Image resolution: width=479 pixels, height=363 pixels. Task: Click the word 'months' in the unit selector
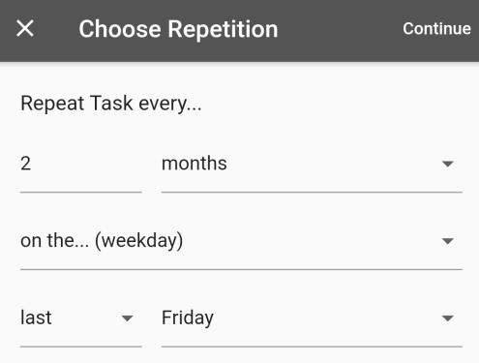click(x=195, y=164)
